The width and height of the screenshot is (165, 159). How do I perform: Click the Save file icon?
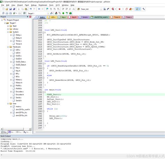tap(10, 9)
